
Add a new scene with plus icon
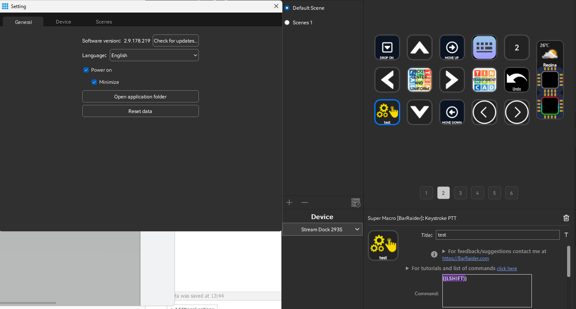[289, 202]
